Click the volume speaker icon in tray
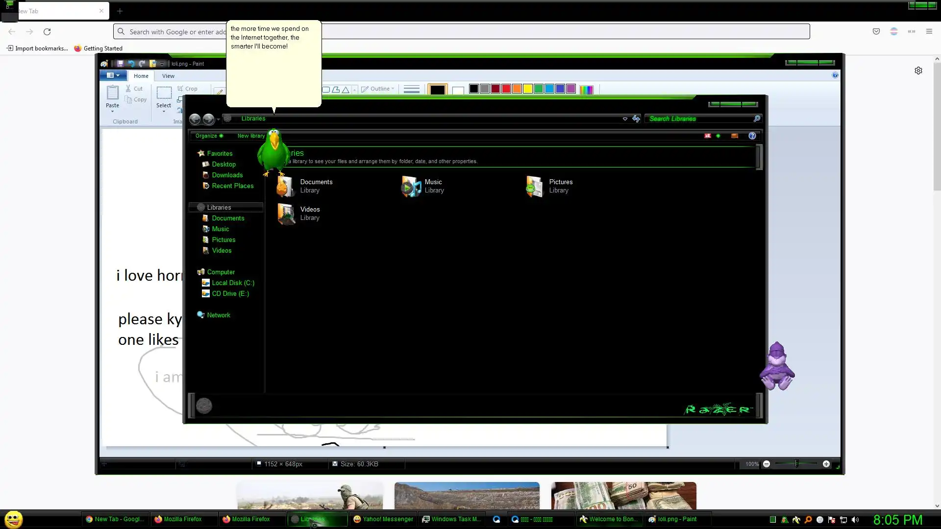The image size is (941, 529). pos(855,520)
